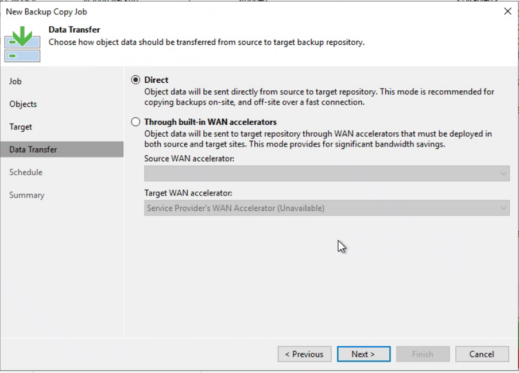Choose Through built-in WAN accelerators option

pos(135,122)
